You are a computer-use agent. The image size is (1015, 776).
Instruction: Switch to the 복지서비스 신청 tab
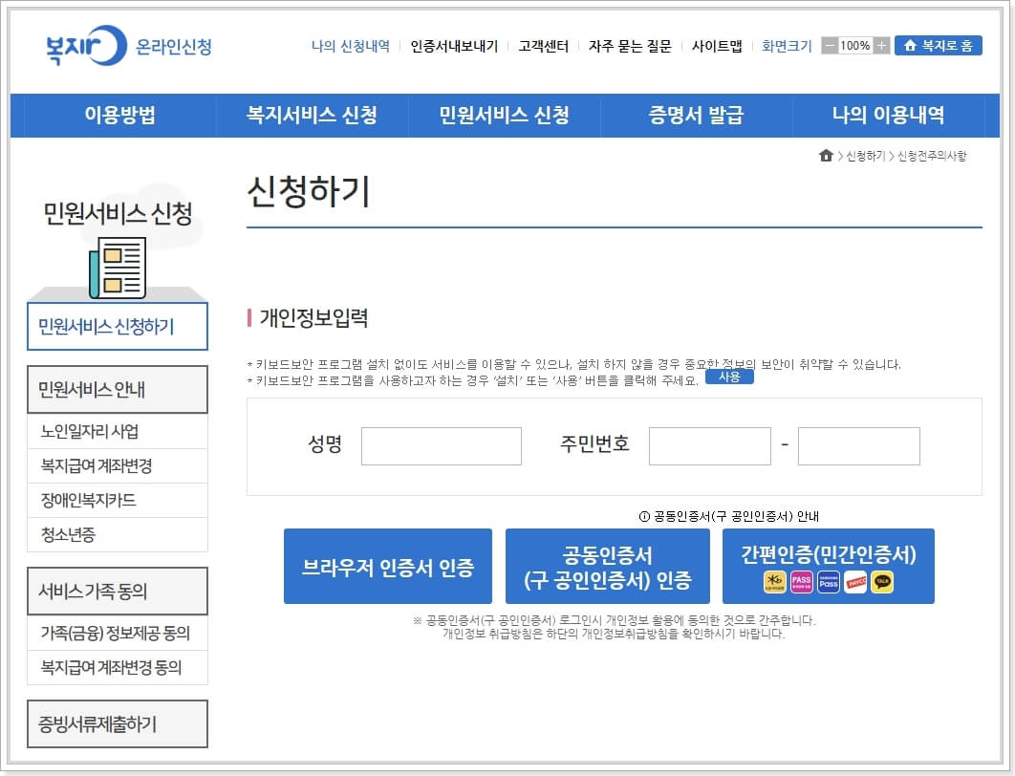(x=308, y=116)
